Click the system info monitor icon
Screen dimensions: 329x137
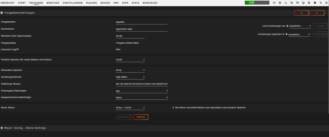pos(303,3)
